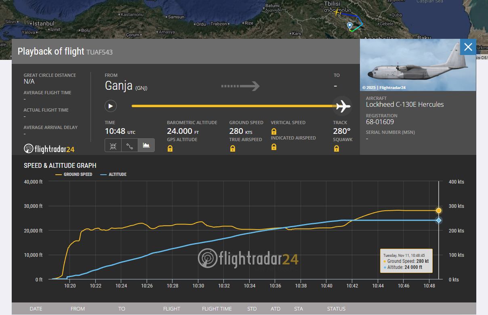This screenshot has height=315, width=488.
Task: Click the GPS altitude lock icon
Action: [x=170, y=148]
